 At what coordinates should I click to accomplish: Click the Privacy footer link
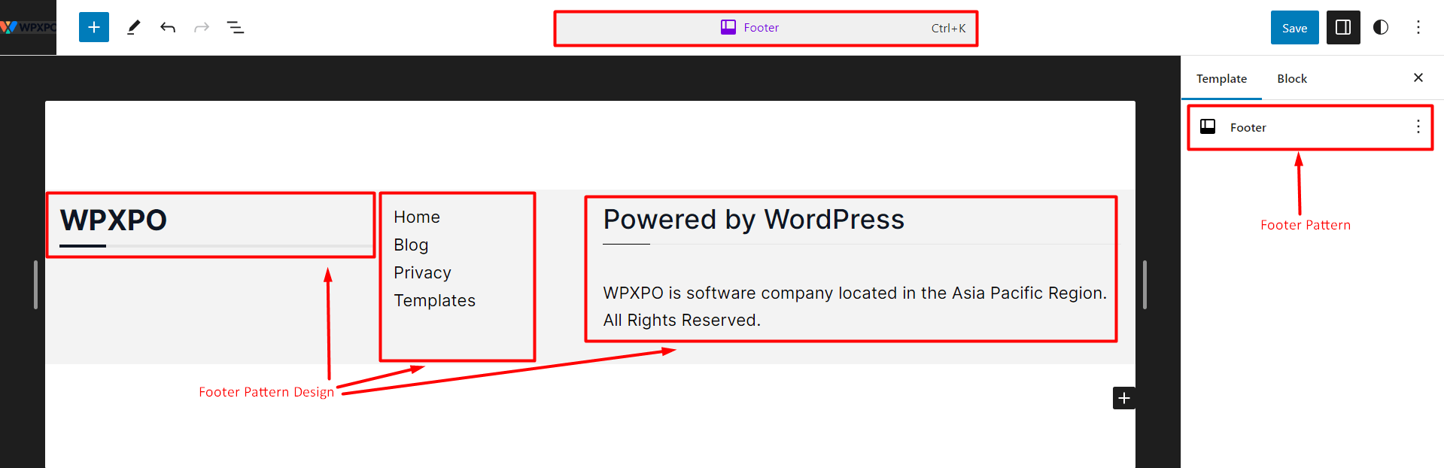point(422,272)
